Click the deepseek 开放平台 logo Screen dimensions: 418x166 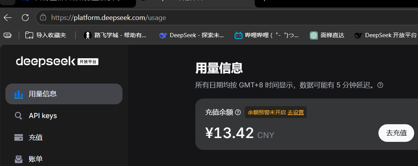pos(57,62)
